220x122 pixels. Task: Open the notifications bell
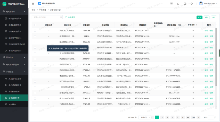coord(178,4)
